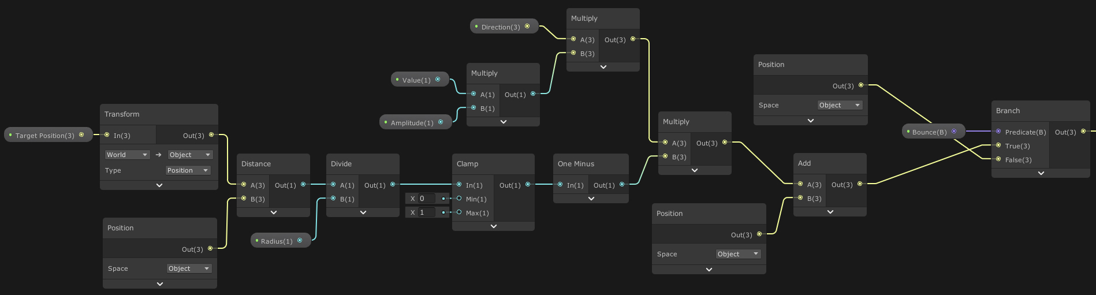Screen dimensions: 1096x295
Task: Click the Divide node's Out(1) output port
Action: tap(393, 185)
